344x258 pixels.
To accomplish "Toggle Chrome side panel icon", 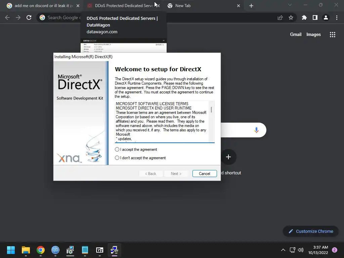I will (315, 17).
